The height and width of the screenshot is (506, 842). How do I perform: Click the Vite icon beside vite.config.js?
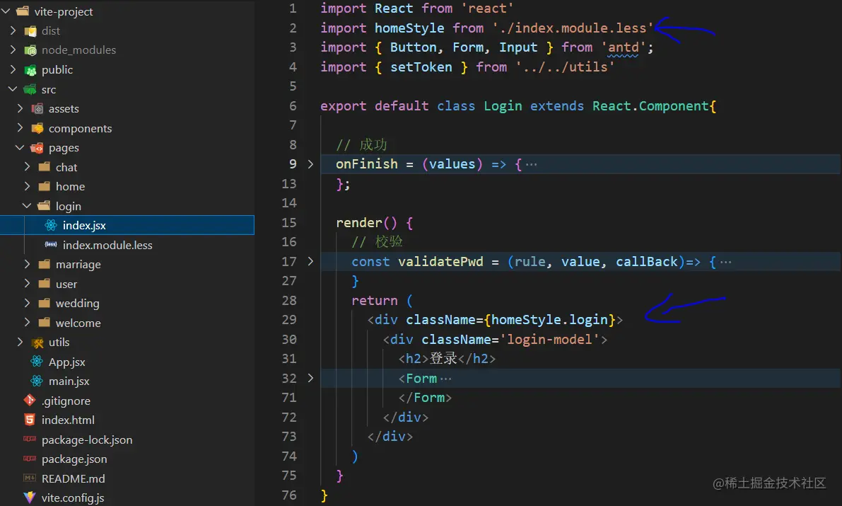tap(30, 498)
